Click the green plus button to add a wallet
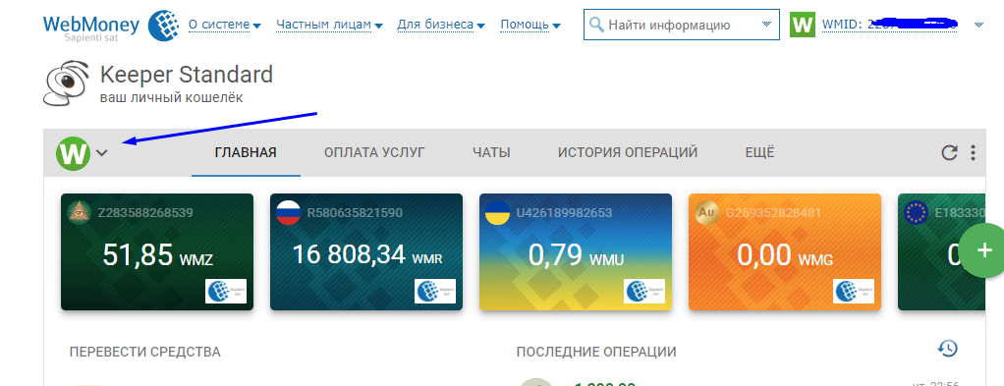 coord(982,250)
